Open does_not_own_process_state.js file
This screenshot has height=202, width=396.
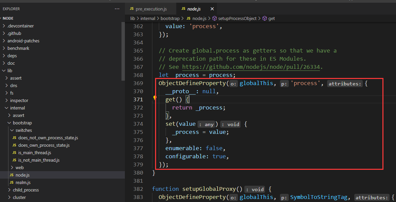[x=48, y=138]
